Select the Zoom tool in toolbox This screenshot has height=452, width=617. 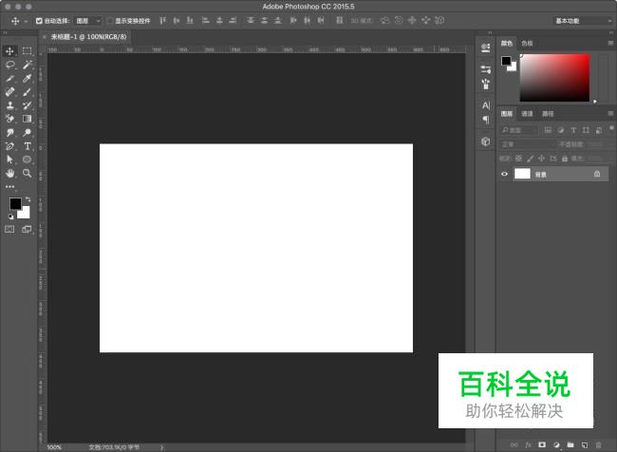pos(28,174)
